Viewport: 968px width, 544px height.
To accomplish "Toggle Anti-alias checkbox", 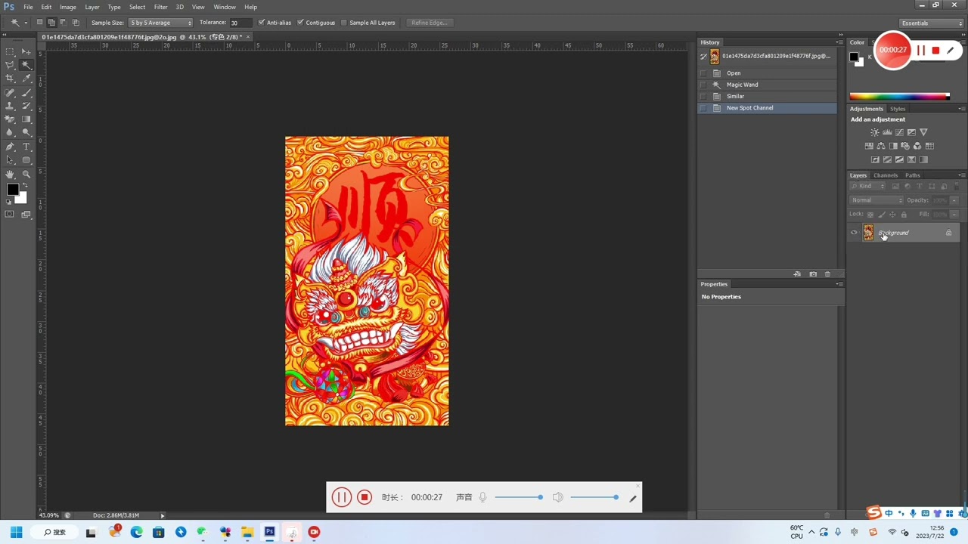I will pyautogui.click(x=262, y=23).
